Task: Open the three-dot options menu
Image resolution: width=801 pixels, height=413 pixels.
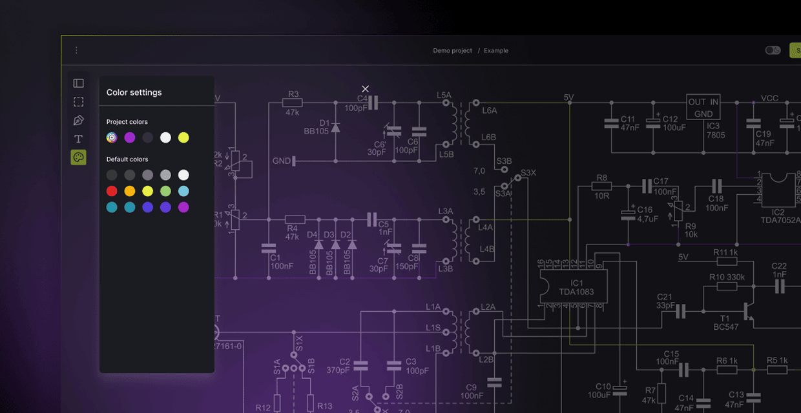Action: click(x=76, y=50)
